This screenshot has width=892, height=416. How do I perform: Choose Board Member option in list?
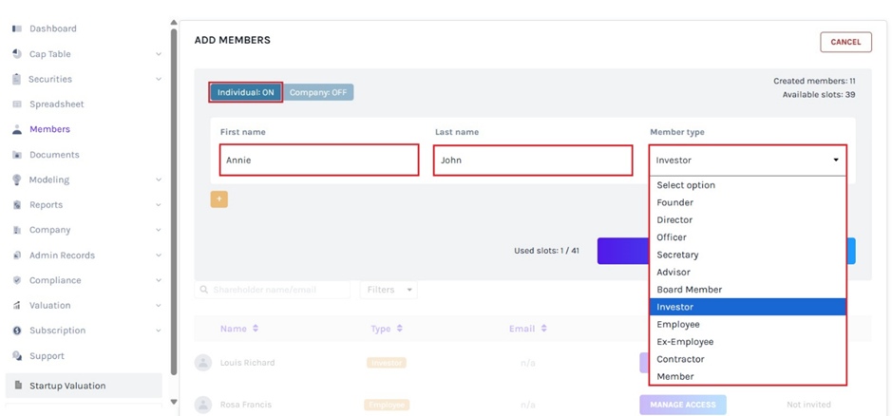pyautogui.click(x=690, y=290)
